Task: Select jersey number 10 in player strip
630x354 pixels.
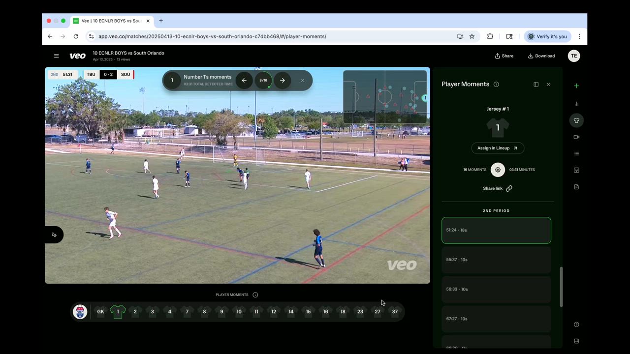Action: pos(239,312)
